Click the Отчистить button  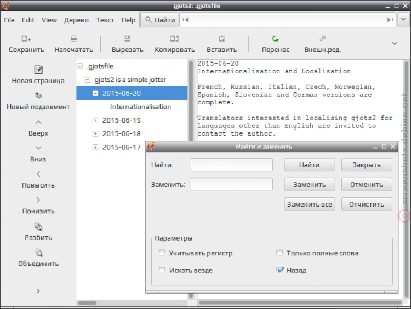367,204
